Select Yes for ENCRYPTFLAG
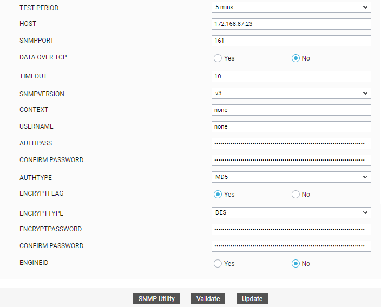 pyautogui.click(x=218, y=195)
